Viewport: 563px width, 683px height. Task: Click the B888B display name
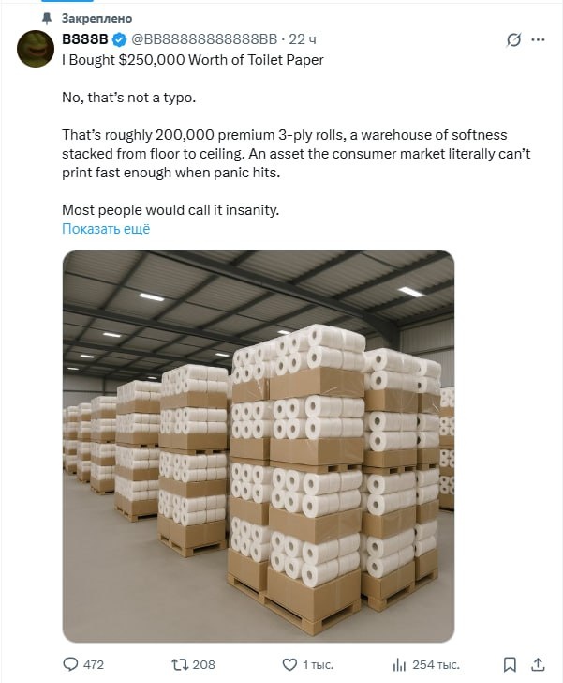(85, 39)
